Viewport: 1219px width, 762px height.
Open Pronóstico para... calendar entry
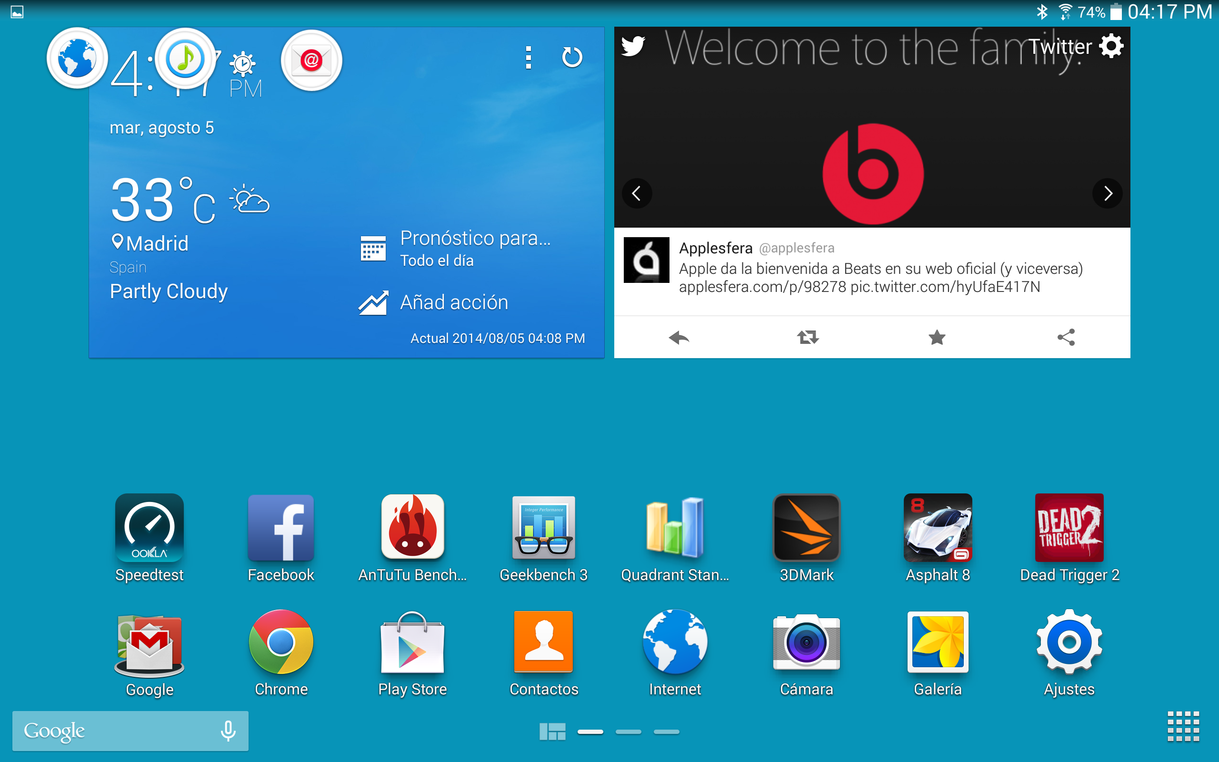[x=455, y=248]
